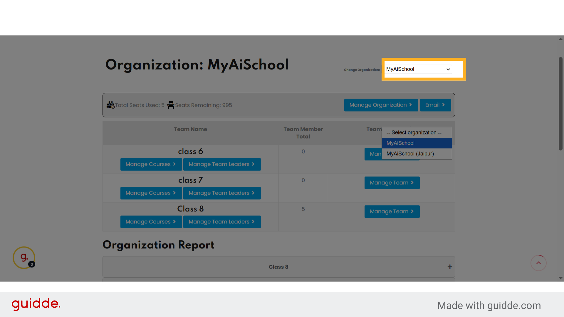This screenshot has height=317, width=564.
Task: Click Manage Team for Class 8
Action: (392, 211)
